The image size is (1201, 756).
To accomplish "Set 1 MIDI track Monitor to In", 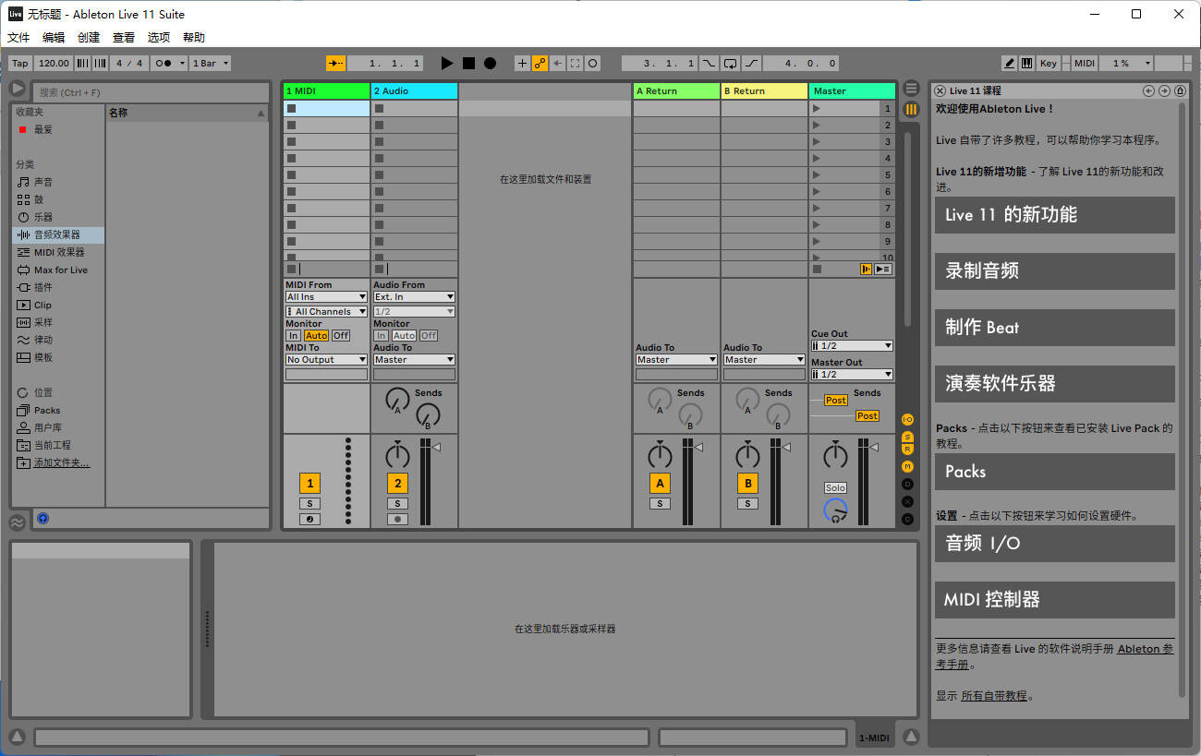I will click(293, 335).
